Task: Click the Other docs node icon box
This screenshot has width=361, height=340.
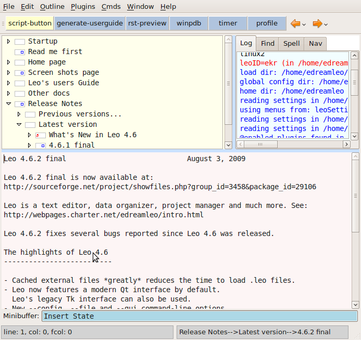Action: [x=20, y=94]
